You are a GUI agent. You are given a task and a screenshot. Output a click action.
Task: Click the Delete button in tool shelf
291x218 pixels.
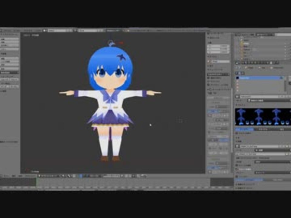point(10,65)
